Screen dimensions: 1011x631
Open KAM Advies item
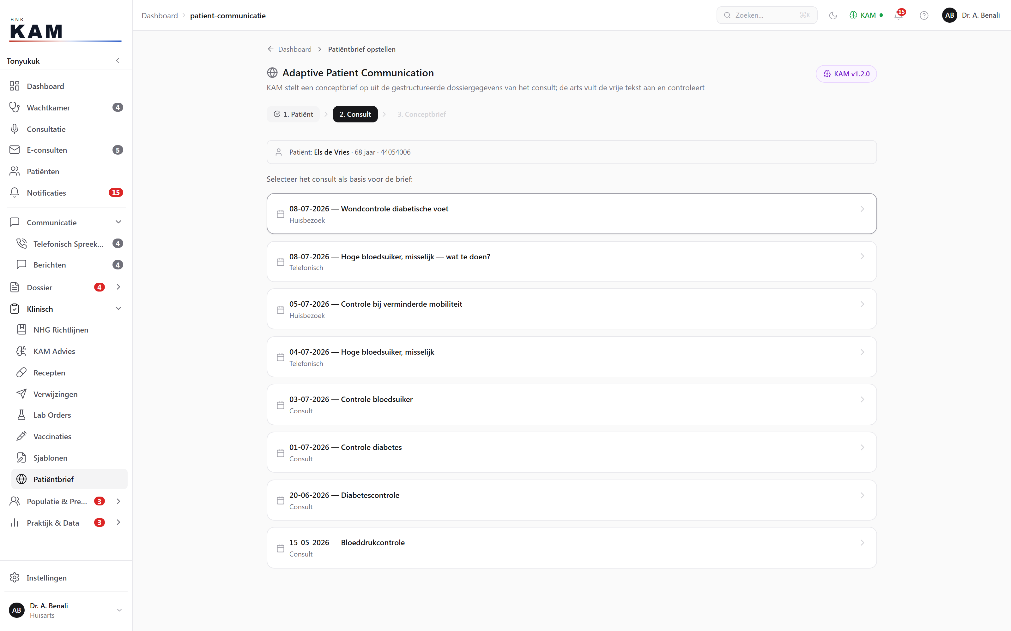70,351
